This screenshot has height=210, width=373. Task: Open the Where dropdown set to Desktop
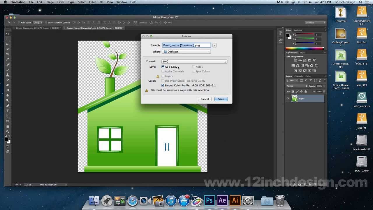[186, 52]
